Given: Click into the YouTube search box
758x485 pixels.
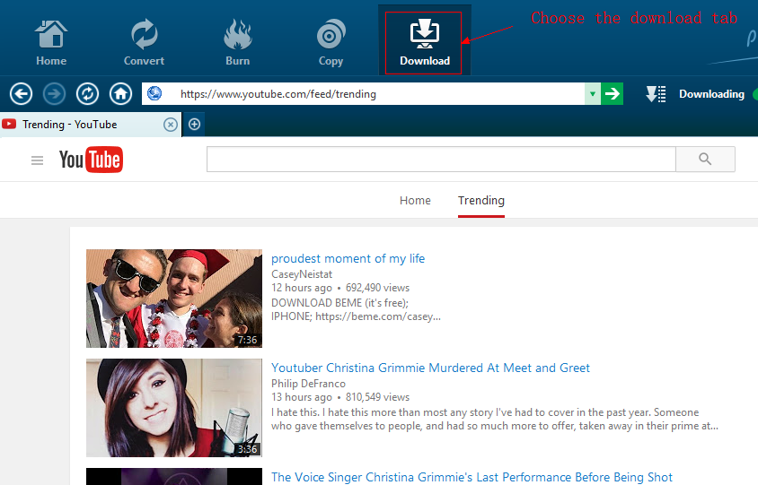Looking at the screenshot, I should tap(441, 159).
